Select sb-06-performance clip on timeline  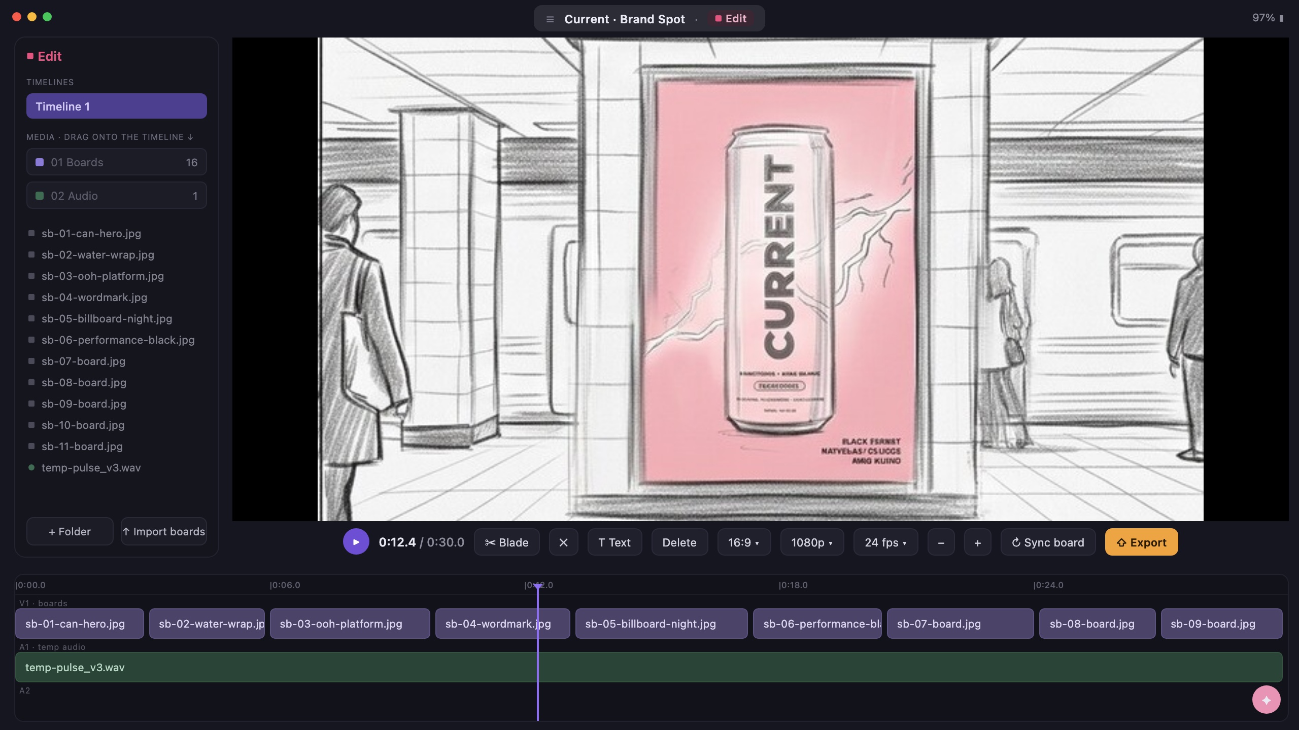[817, 624]
